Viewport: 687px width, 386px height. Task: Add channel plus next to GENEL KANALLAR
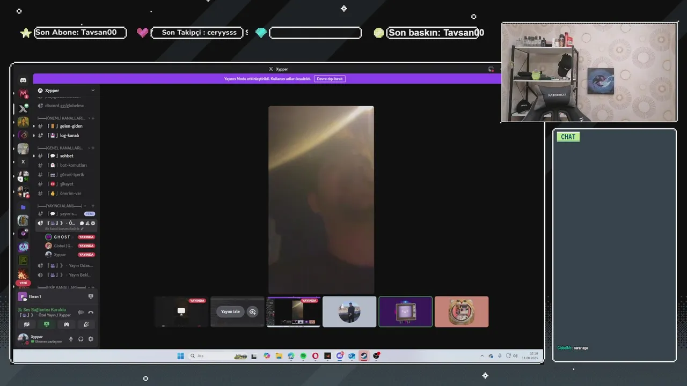(x=93, y=148)
